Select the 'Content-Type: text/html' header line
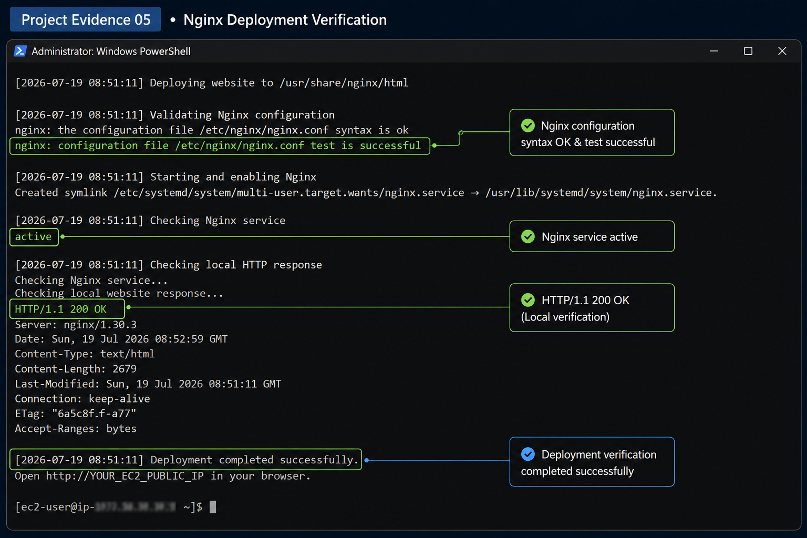This screenshot has height=538, width=807. pyautogui.click(x=85, y=354)
